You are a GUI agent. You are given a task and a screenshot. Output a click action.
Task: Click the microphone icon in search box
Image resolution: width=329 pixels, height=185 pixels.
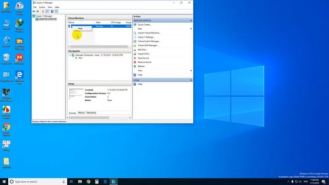(x=64, y=181)
